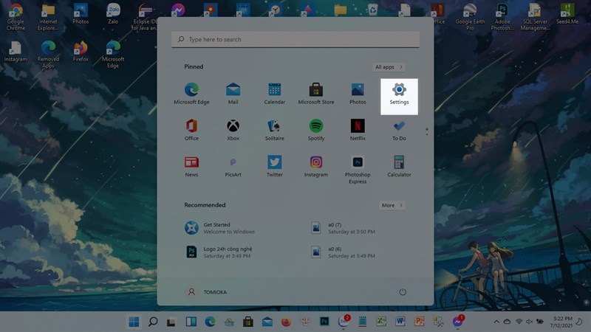Open Xbox app in Pinned section

click(233, 130)
